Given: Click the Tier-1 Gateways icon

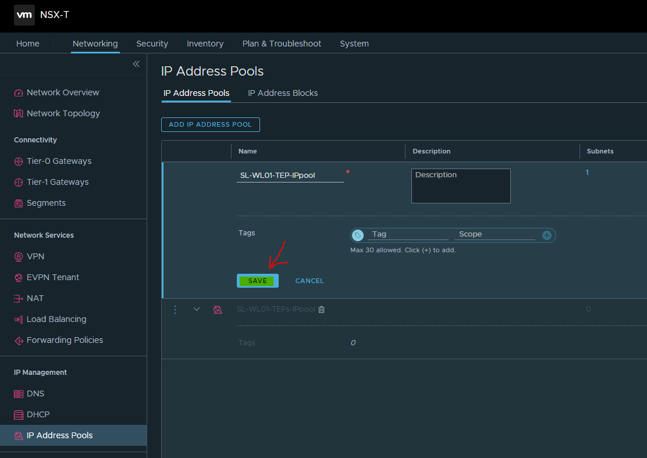Looking at the screenshot, I should (19, 182).
